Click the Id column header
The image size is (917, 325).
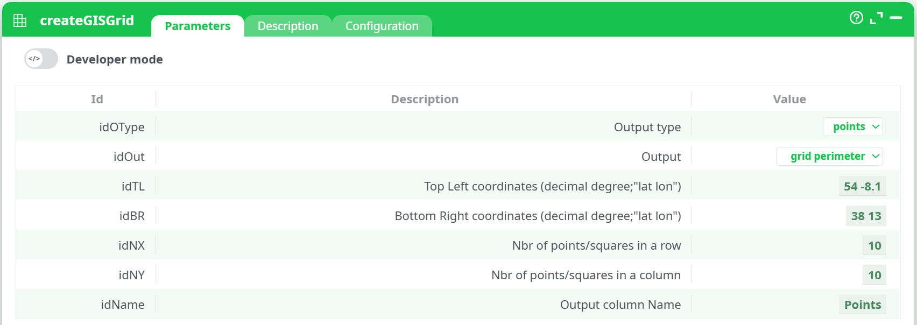tap(97, 99)
